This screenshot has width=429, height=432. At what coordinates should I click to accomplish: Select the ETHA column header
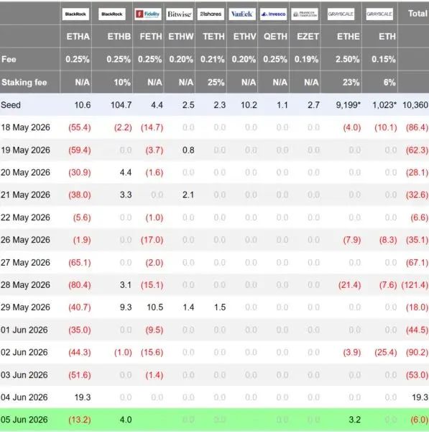click(x=78, y=37)
